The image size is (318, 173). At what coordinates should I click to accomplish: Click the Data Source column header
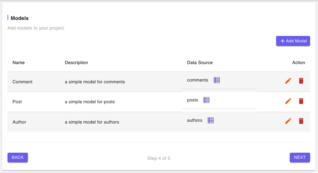[200, 63]
